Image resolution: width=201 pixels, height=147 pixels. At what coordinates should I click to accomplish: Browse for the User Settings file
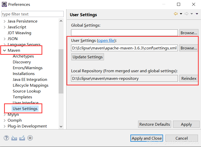[x=189, y=48]
